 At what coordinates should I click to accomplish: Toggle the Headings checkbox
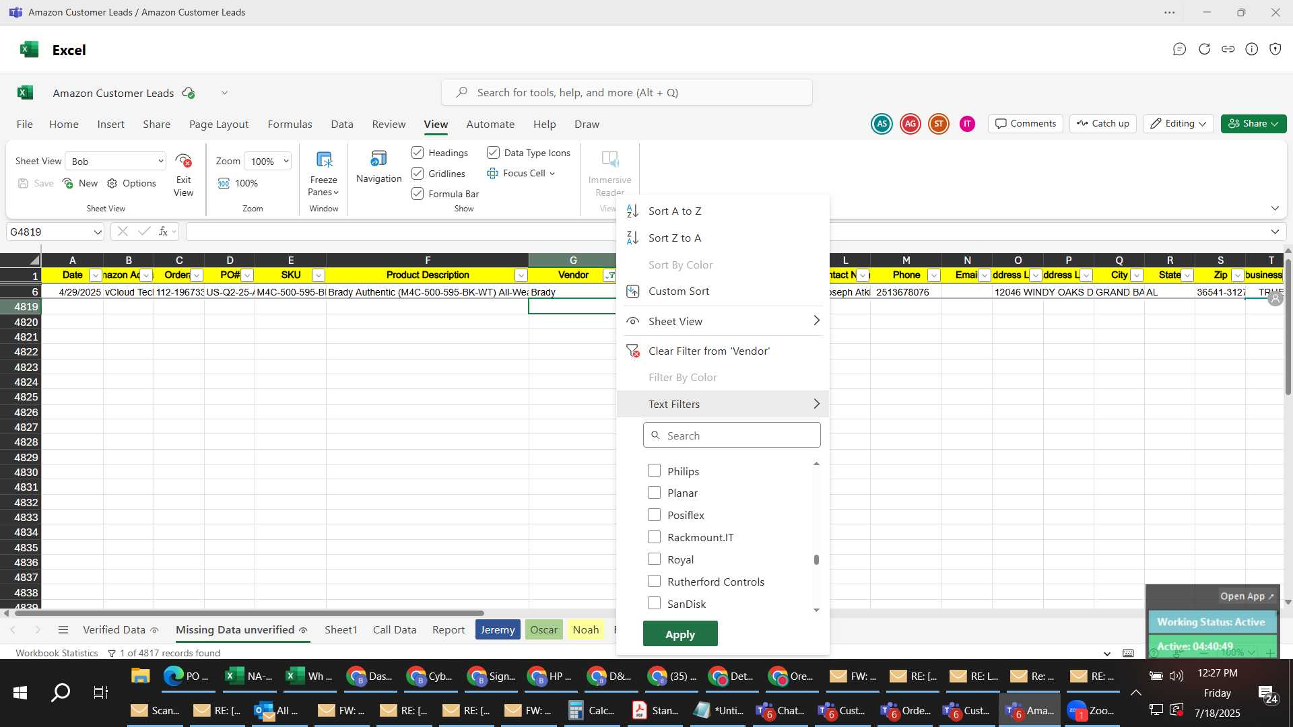pyautogui.click(x=418, y=153)
